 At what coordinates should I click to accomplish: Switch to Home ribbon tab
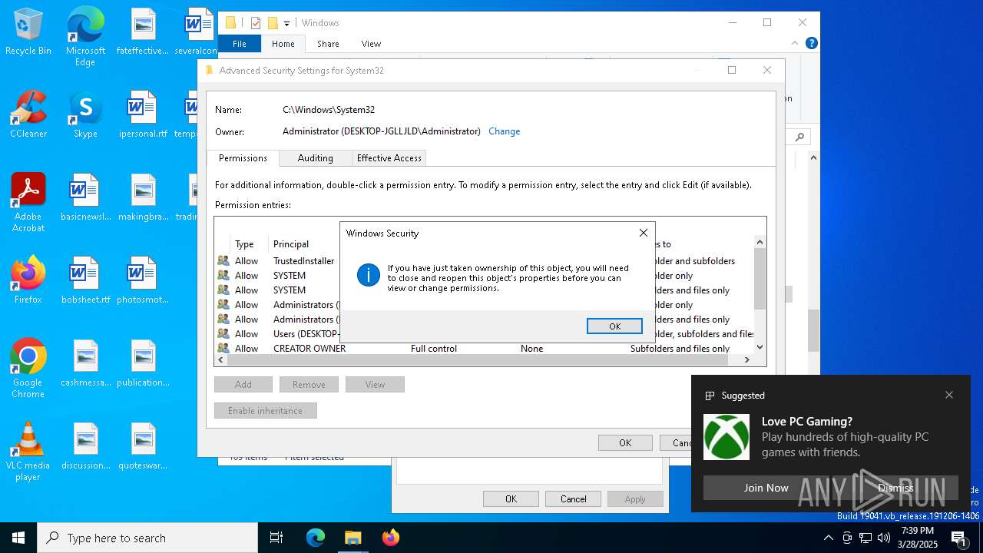pos(283,44)
